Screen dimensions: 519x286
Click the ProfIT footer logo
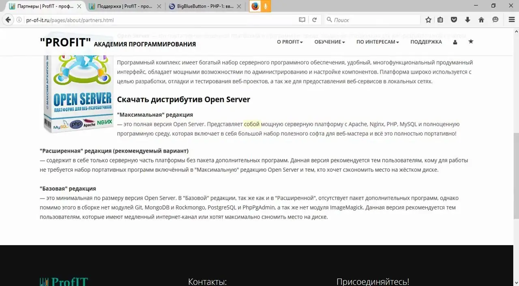(64, 282)
